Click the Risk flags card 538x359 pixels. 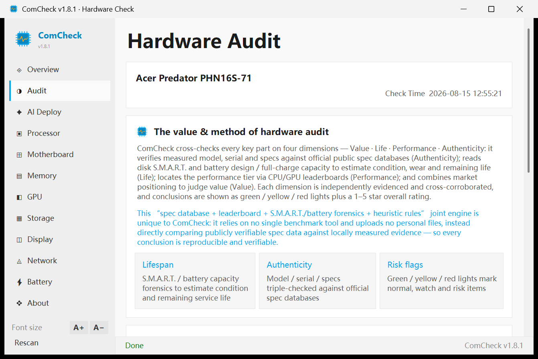(x=441, y=281)
